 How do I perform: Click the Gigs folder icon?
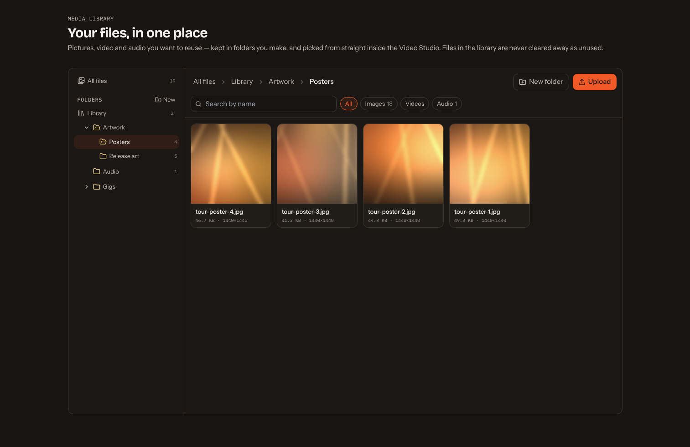97,187
